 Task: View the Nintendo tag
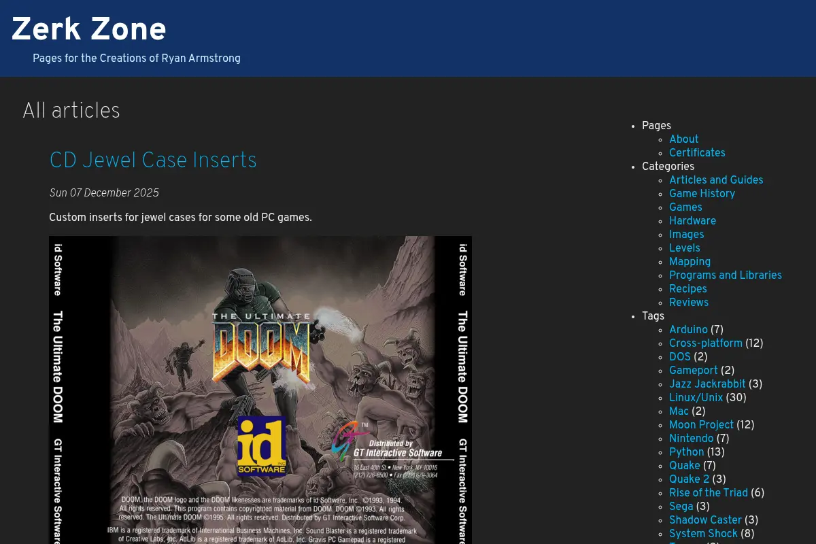(691, 439)
